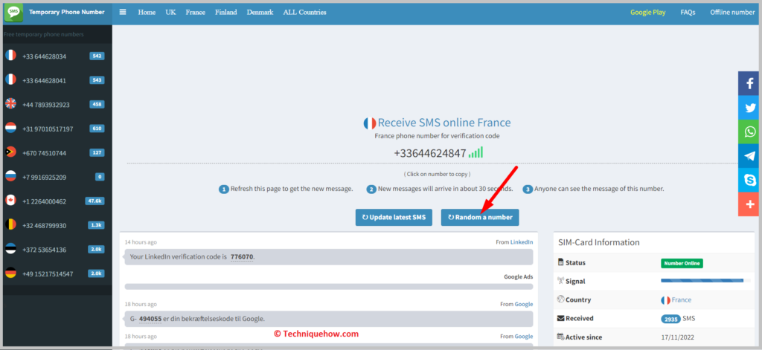Open the FAQs link
Viewport: 762px width, 350px height.
(688, 12)
